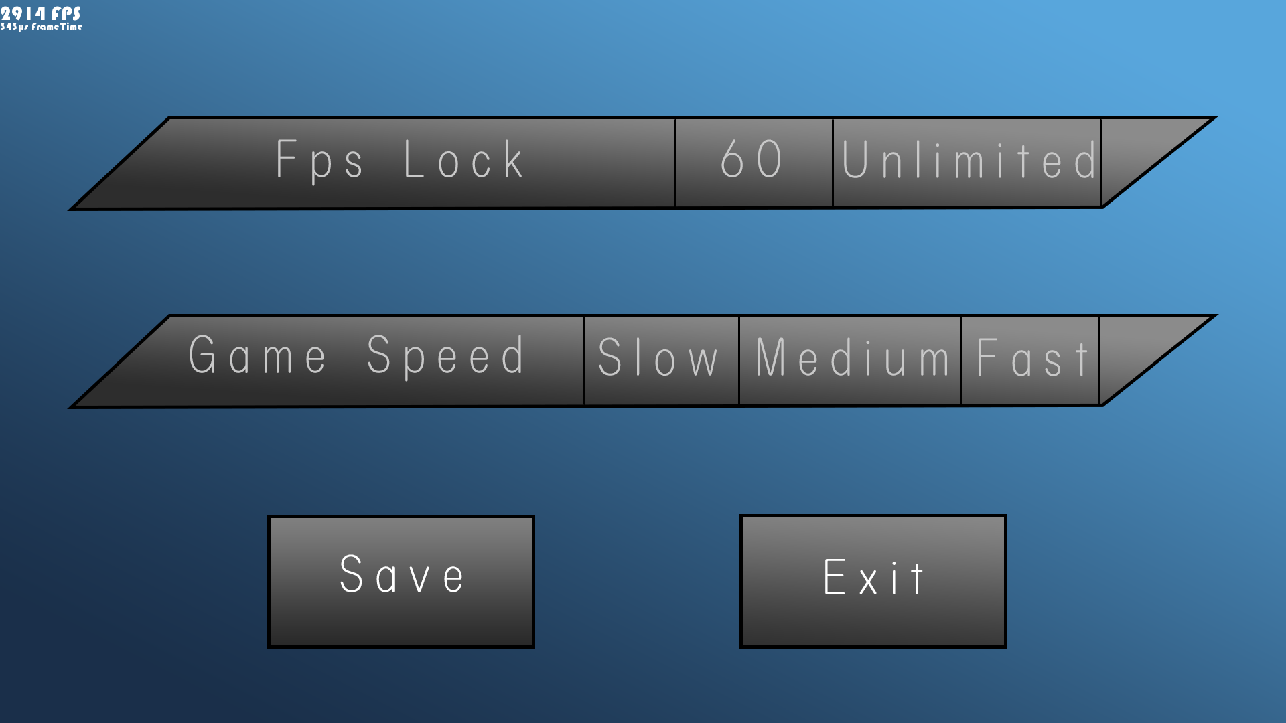Slow the game down with Slow
The height and width of the screenshot is (723, 1286).
[x=661, y=361]
